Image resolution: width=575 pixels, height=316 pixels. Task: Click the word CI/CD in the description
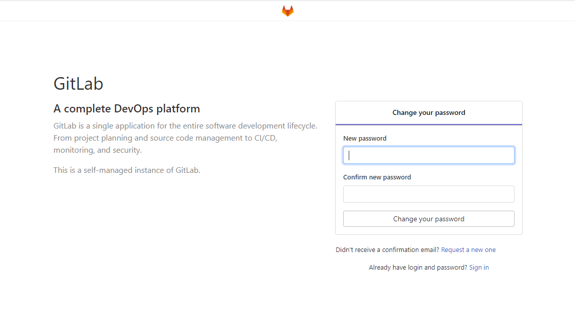click(265, 138)
